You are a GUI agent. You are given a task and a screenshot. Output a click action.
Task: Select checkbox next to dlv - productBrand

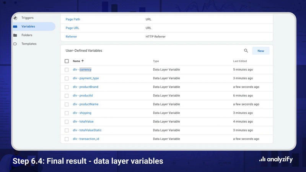pos(67,87)
